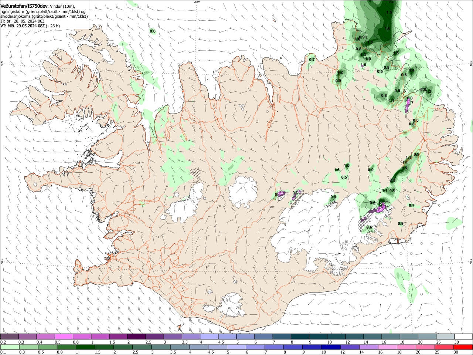Screen dimensions: 473x355
Task: Pick the 25–30 swatch in the rain legend
Action: tap(444, 347)
